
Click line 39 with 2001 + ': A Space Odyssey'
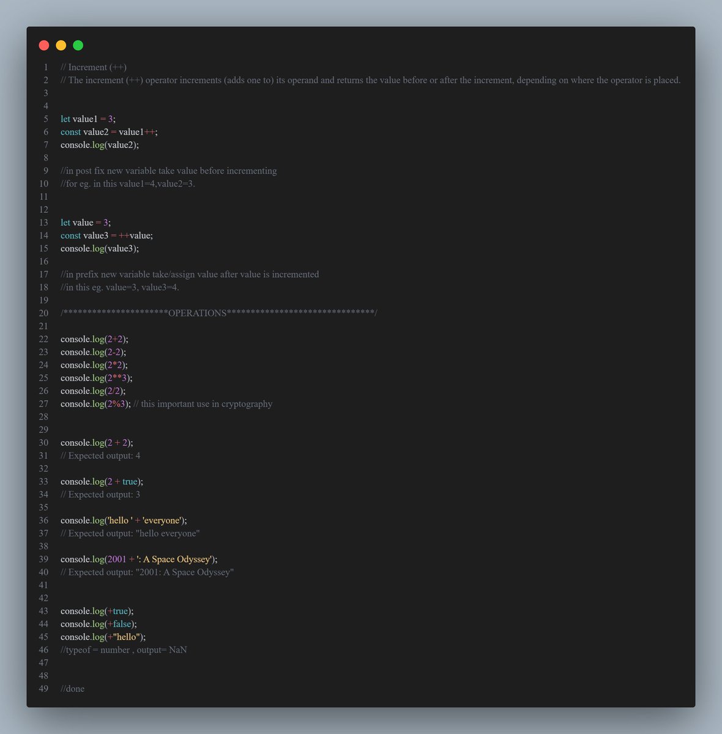[x=139, y=559]
